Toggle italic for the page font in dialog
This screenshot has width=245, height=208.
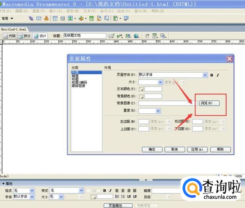(x=218, y=75)
